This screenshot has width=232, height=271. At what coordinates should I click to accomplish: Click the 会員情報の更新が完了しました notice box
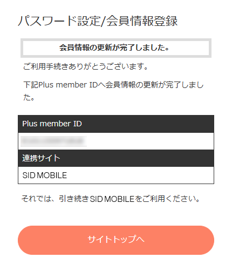[116, 48]
